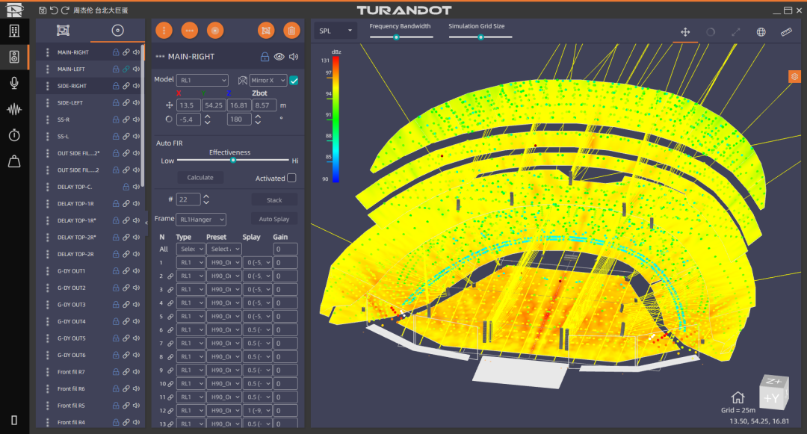Viewport: 807px width, 434px height.
Task: Mute the SS-L source in list
Action: [137, 136]
